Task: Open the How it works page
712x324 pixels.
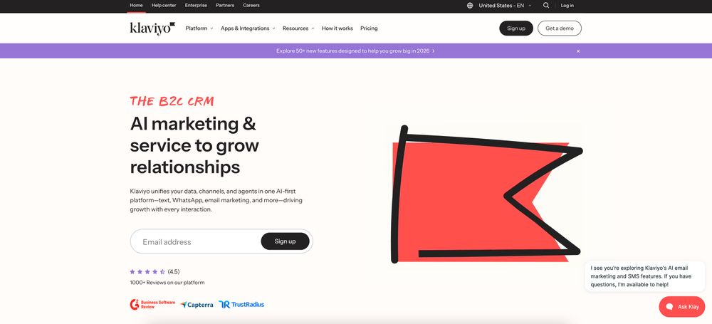Action: [337, 28]
